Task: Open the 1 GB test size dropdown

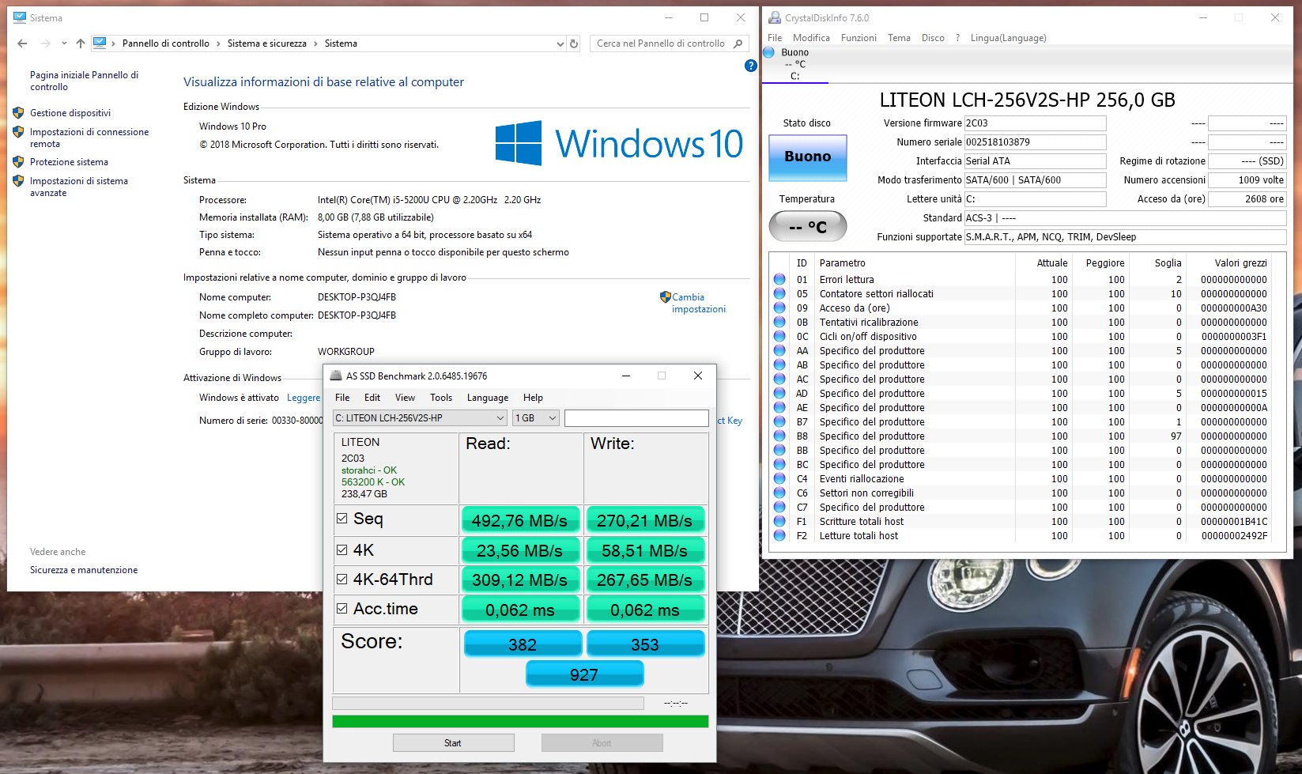Action: 537,418
